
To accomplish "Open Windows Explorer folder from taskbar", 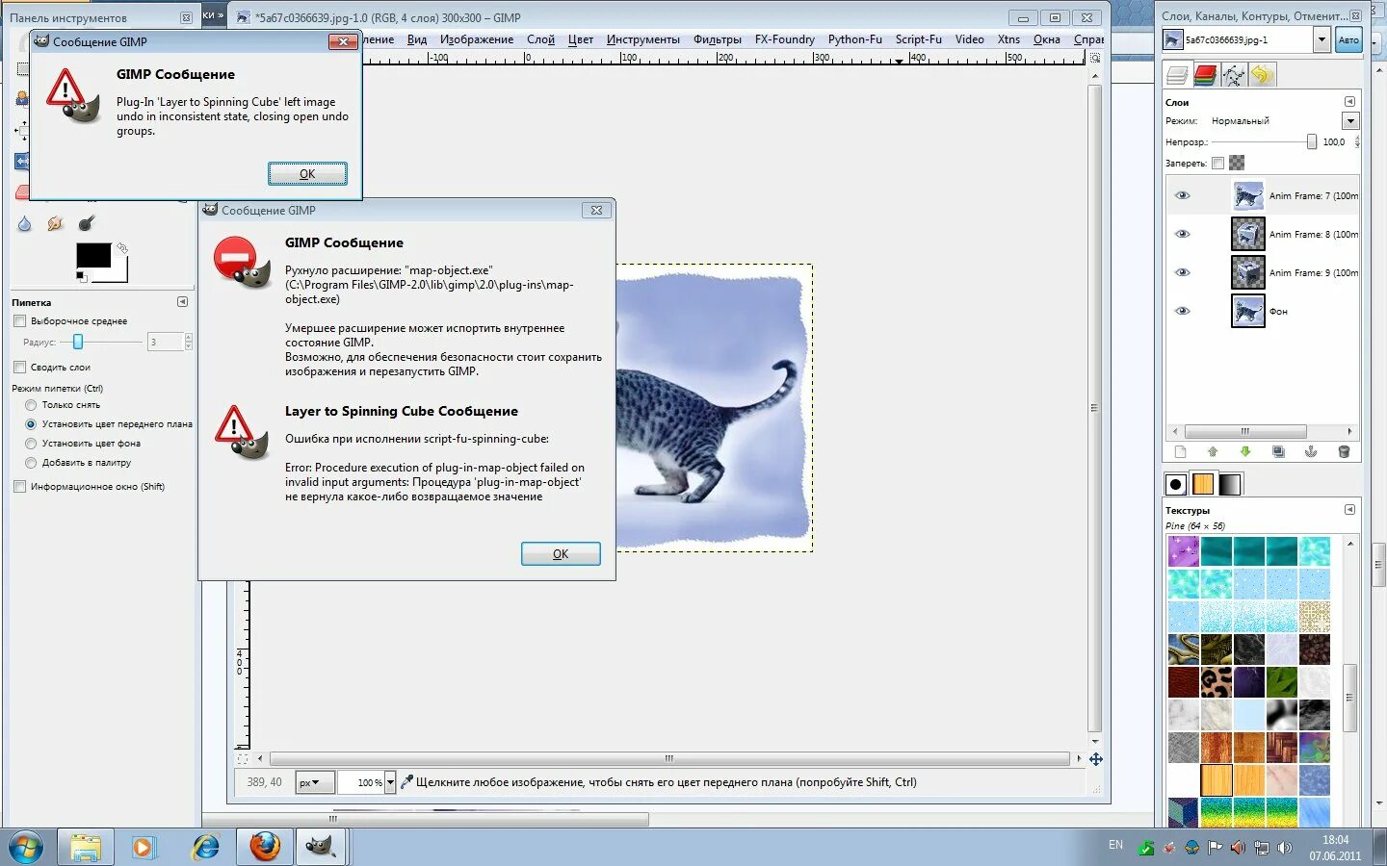I will coord(86,847).
